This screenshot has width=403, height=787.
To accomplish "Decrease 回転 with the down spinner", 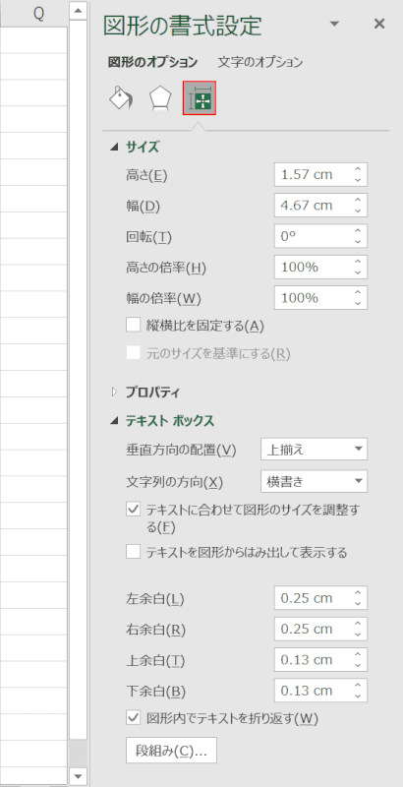I will coord(358,242).
